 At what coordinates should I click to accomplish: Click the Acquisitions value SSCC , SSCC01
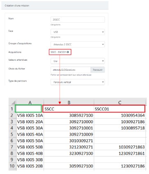pyautogui.click(x=58, y=52)
